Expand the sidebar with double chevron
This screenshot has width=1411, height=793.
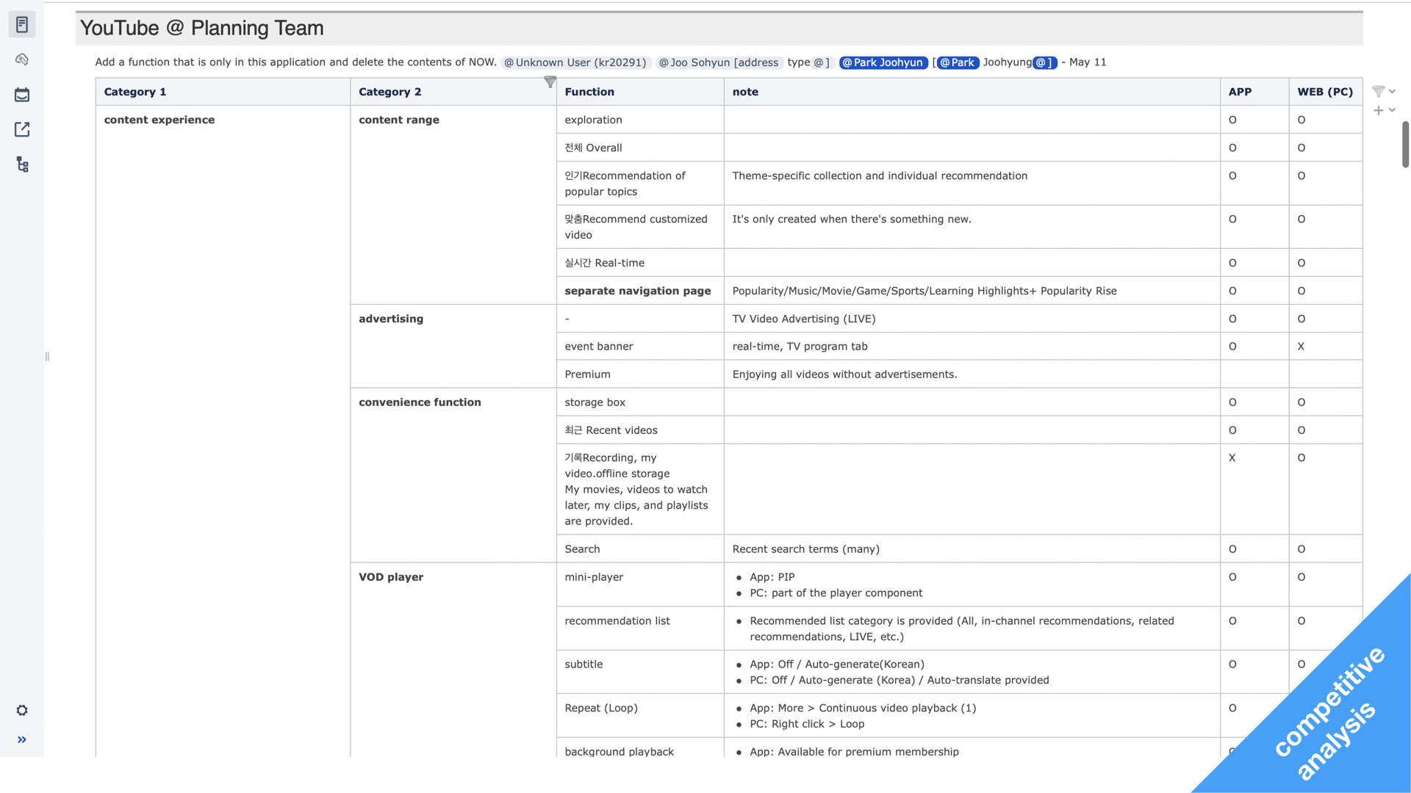[22, 739]
